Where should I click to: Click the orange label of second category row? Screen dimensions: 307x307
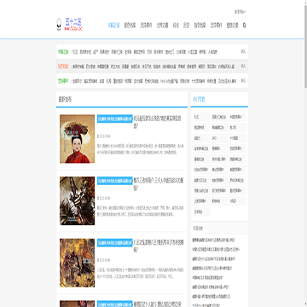coord(63,67)
